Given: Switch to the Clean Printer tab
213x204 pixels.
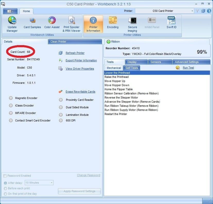Looking at the screenshot, I should pos(75,42).
